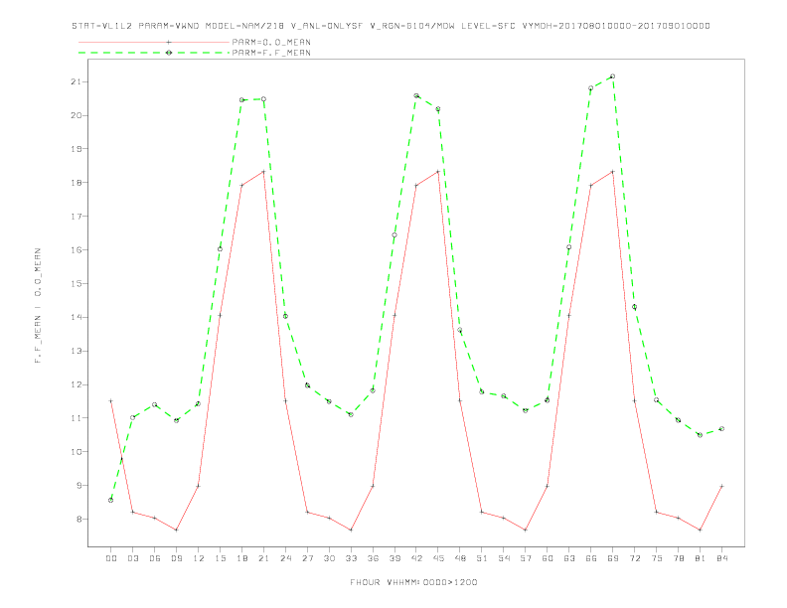Screen dimensions: 787x608
Task: Click the x-axis forecast hour label 72
Action: coord(635,558)
